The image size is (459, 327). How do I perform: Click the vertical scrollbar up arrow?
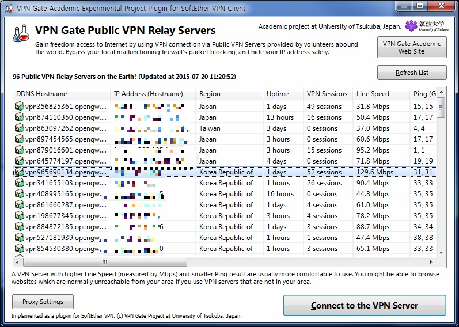(442, 92)
